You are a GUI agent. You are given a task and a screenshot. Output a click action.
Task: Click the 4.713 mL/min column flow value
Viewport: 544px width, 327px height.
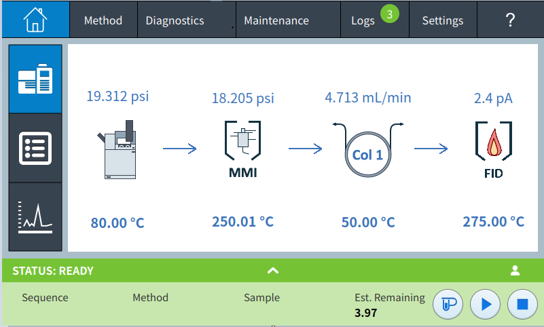(368, 98)
